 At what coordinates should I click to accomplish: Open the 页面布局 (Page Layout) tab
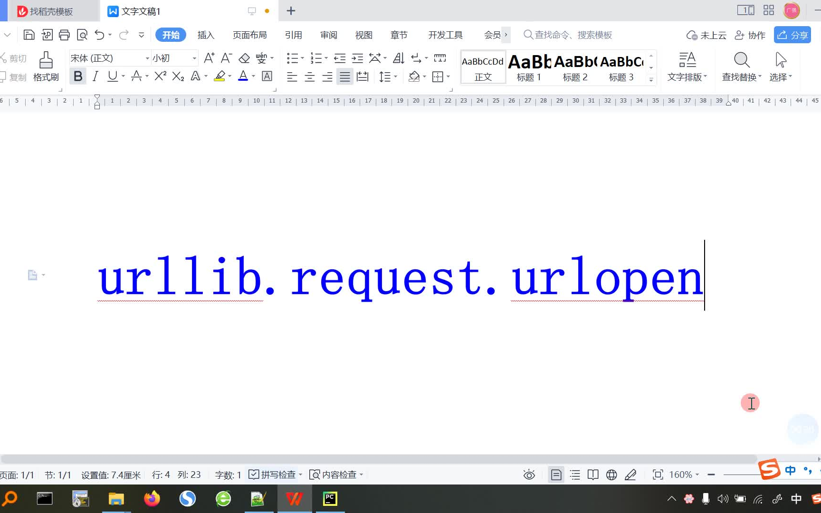pyautogui.click(x=249, y=35)
